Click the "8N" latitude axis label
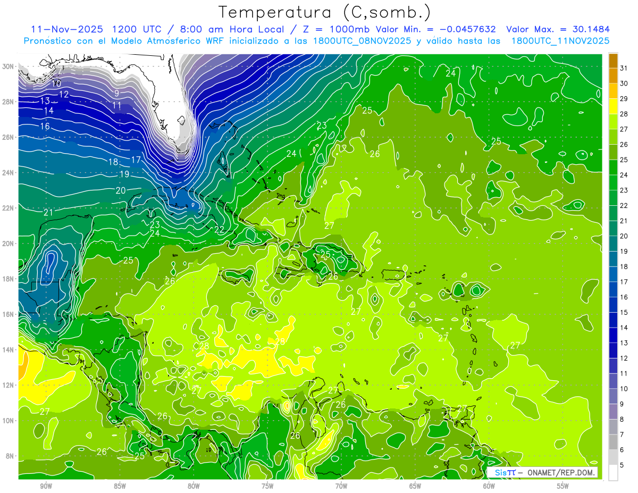The width and height of the screenshot is (638, 493). pos(10,456)
